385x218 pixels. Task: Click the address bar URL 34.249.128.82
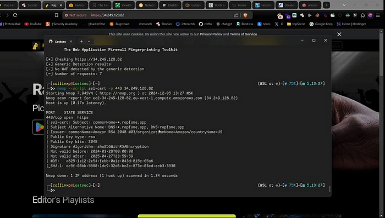pos(108,15)
